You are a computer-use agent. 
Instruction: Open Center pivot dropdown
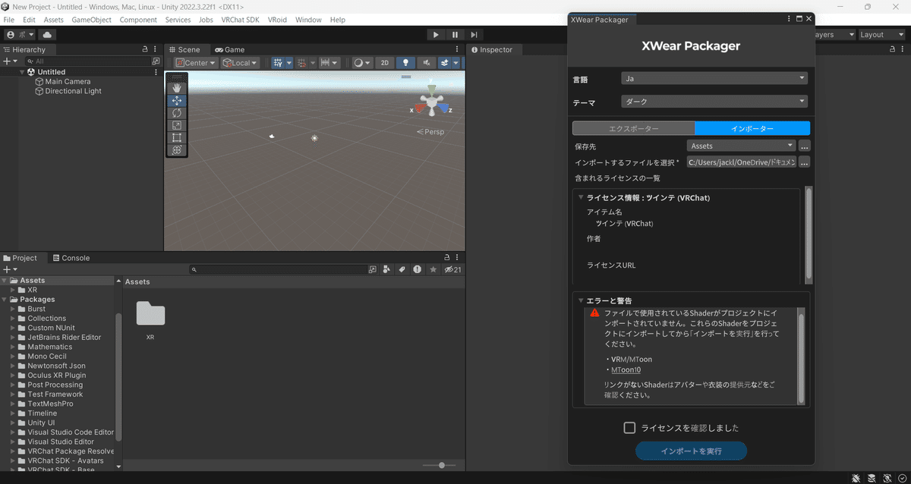click(x=196, y=63)
